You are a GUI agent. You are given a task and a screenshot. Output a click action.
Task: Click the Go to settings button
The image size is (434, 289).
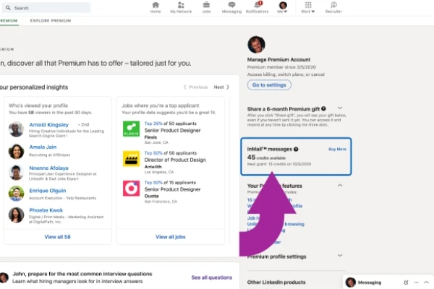tap(269, 85)
